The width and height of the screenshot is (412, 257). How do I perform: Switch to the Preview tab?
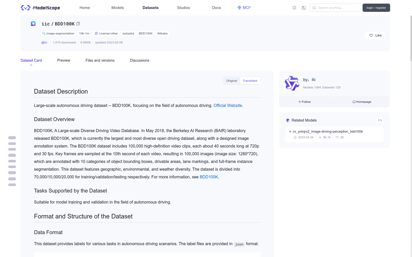[64, 60]
